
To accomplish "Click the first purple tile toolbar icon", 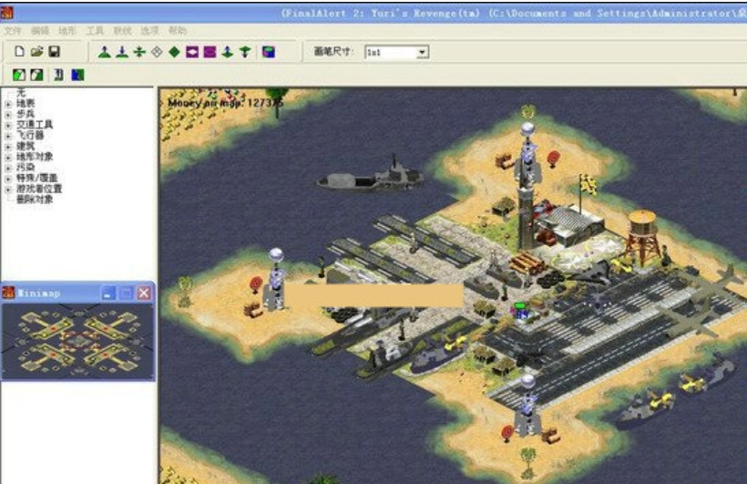I will [x=192, y=52].
